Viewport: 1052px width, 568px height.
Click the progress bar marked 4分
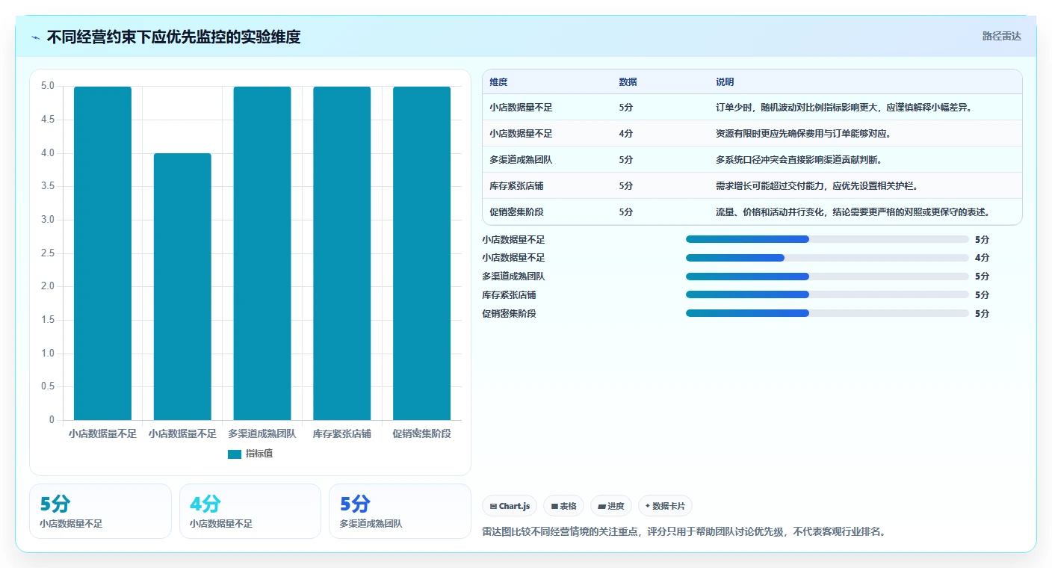click(827, 258)
